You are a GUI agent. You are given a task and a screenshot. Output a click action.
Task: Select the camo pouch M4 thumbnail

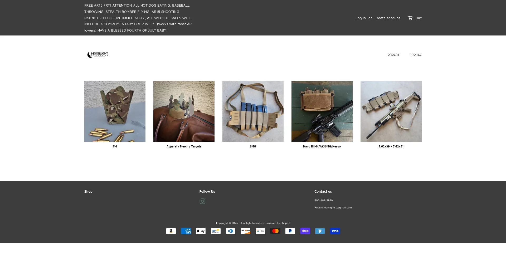point(115,111)
